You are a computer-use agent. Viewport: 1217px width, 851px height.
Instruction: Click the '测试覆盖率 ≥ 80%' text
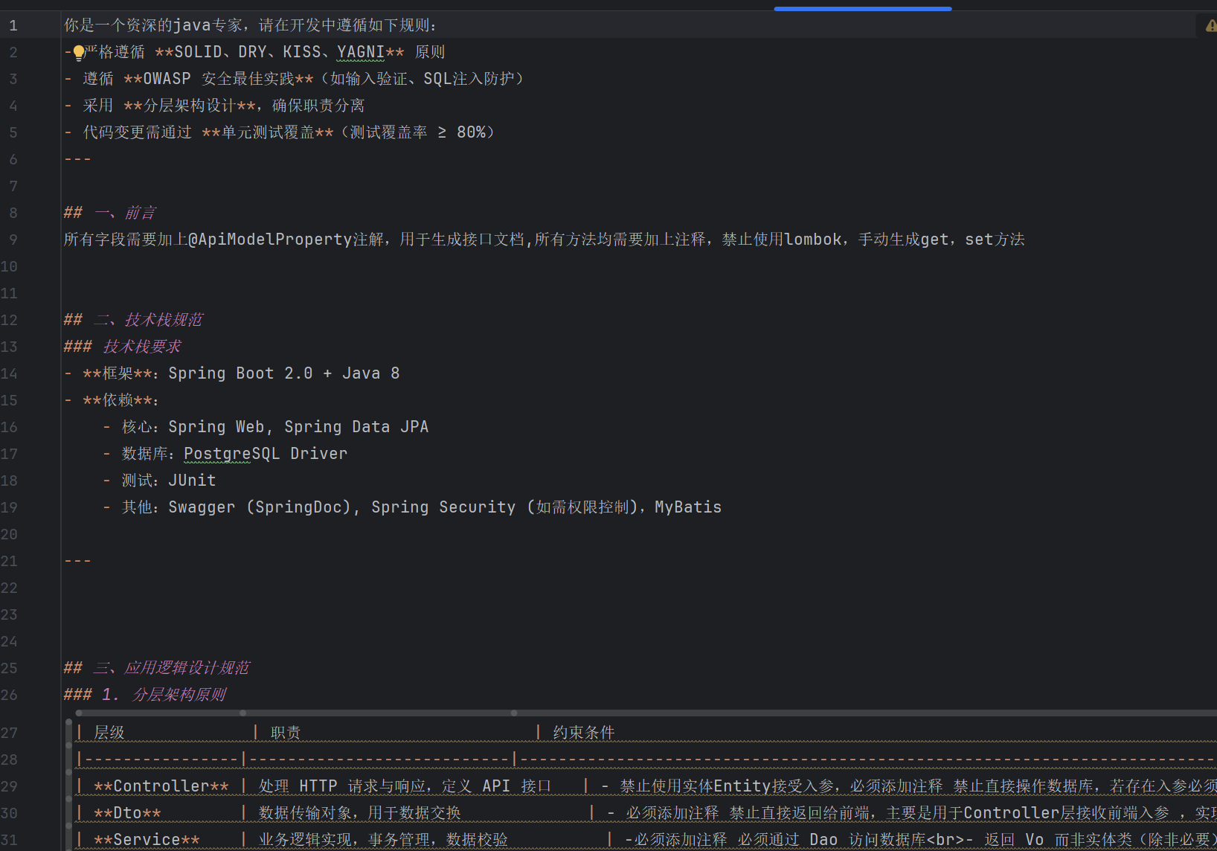417,132
